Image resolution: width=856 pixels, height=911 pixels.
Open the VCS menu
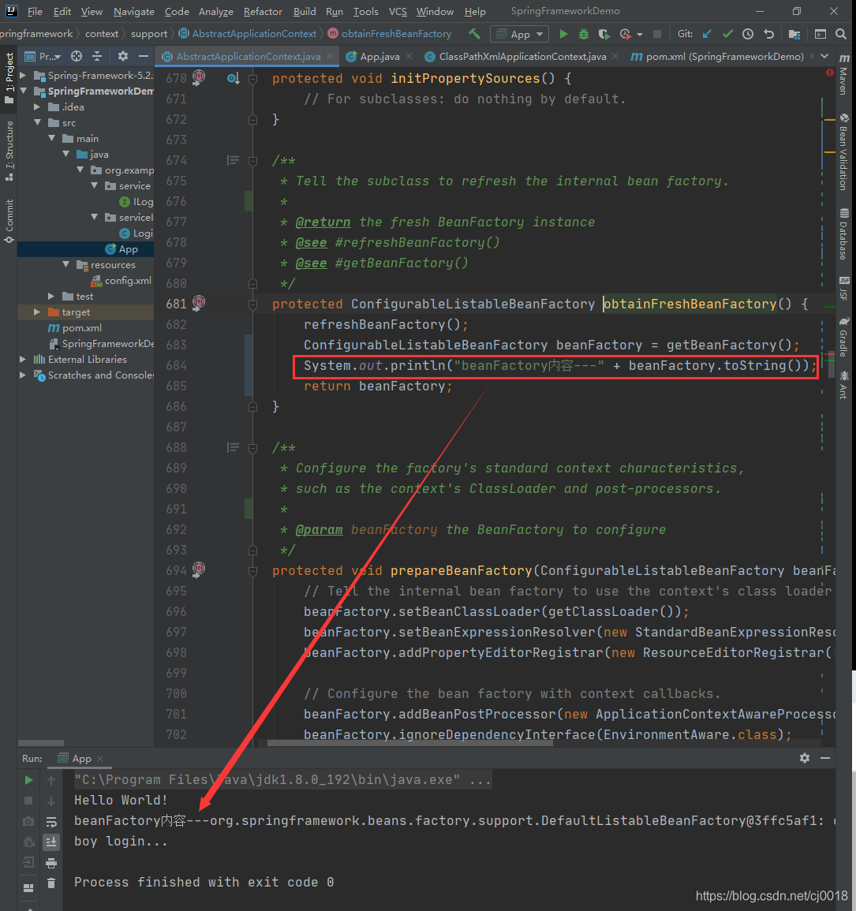[x=398, y=12]
